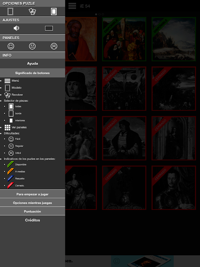200x267 pixels.
Task: Open the saint portrait puzzle thumbnail
Action: pyautogui.click(x=81, y=39)
